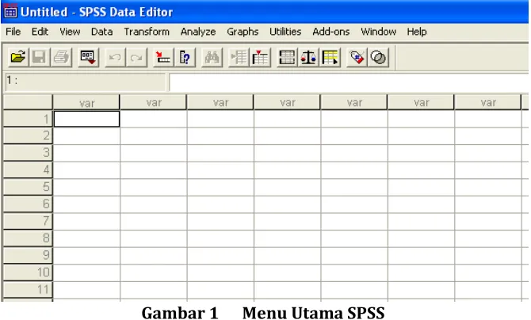This screenshot has height=320, width=531.
Task: Open the Add-ons menu
Action: tap(330, 32)
